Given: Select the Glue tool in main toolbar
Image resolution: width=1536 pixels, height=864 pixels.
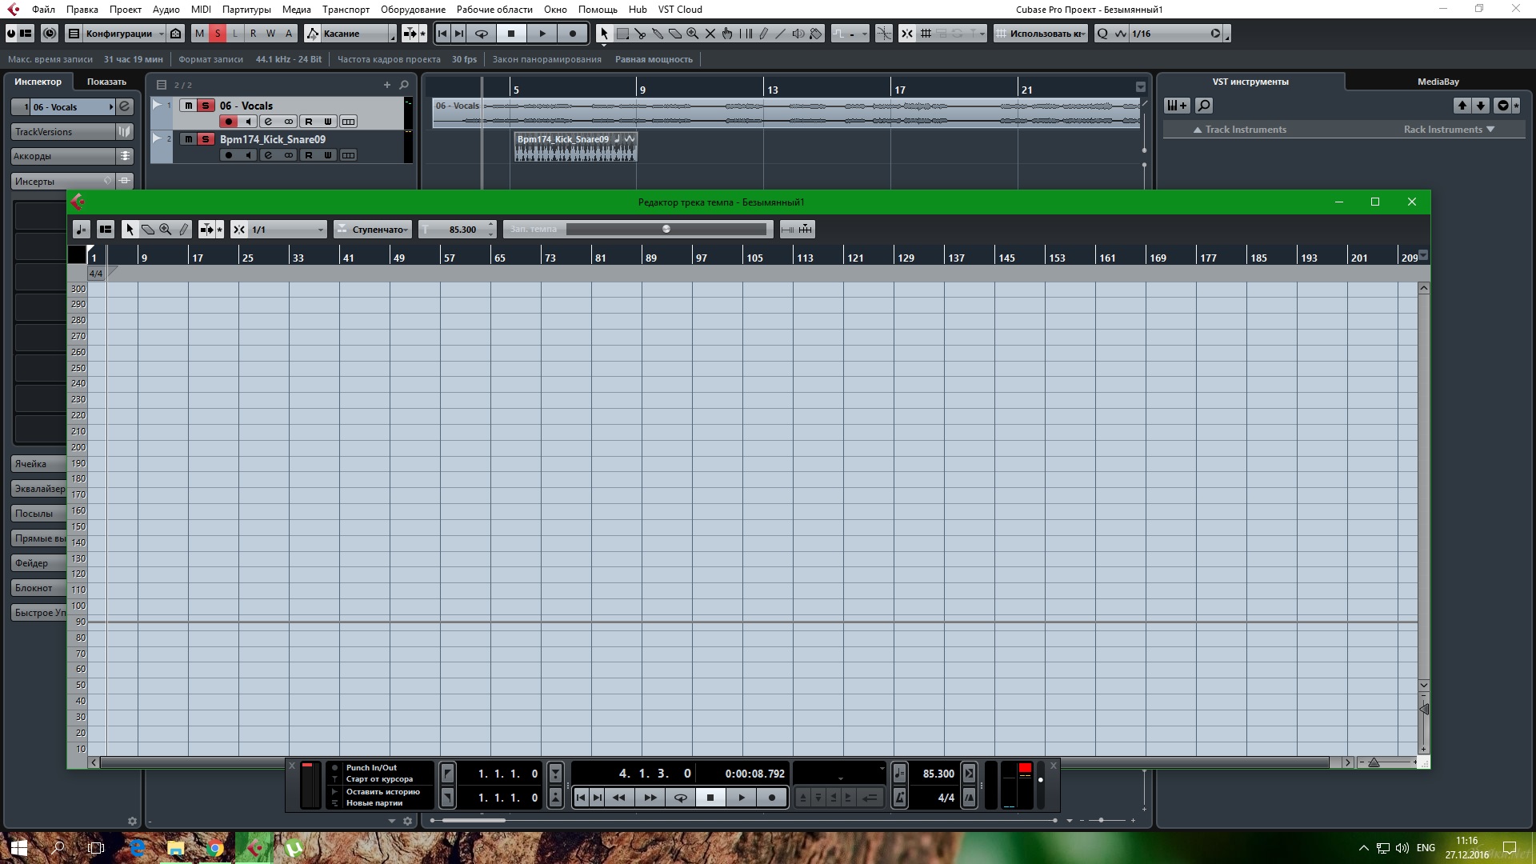Looking at the screenshot, I should [x=658, y=34].
